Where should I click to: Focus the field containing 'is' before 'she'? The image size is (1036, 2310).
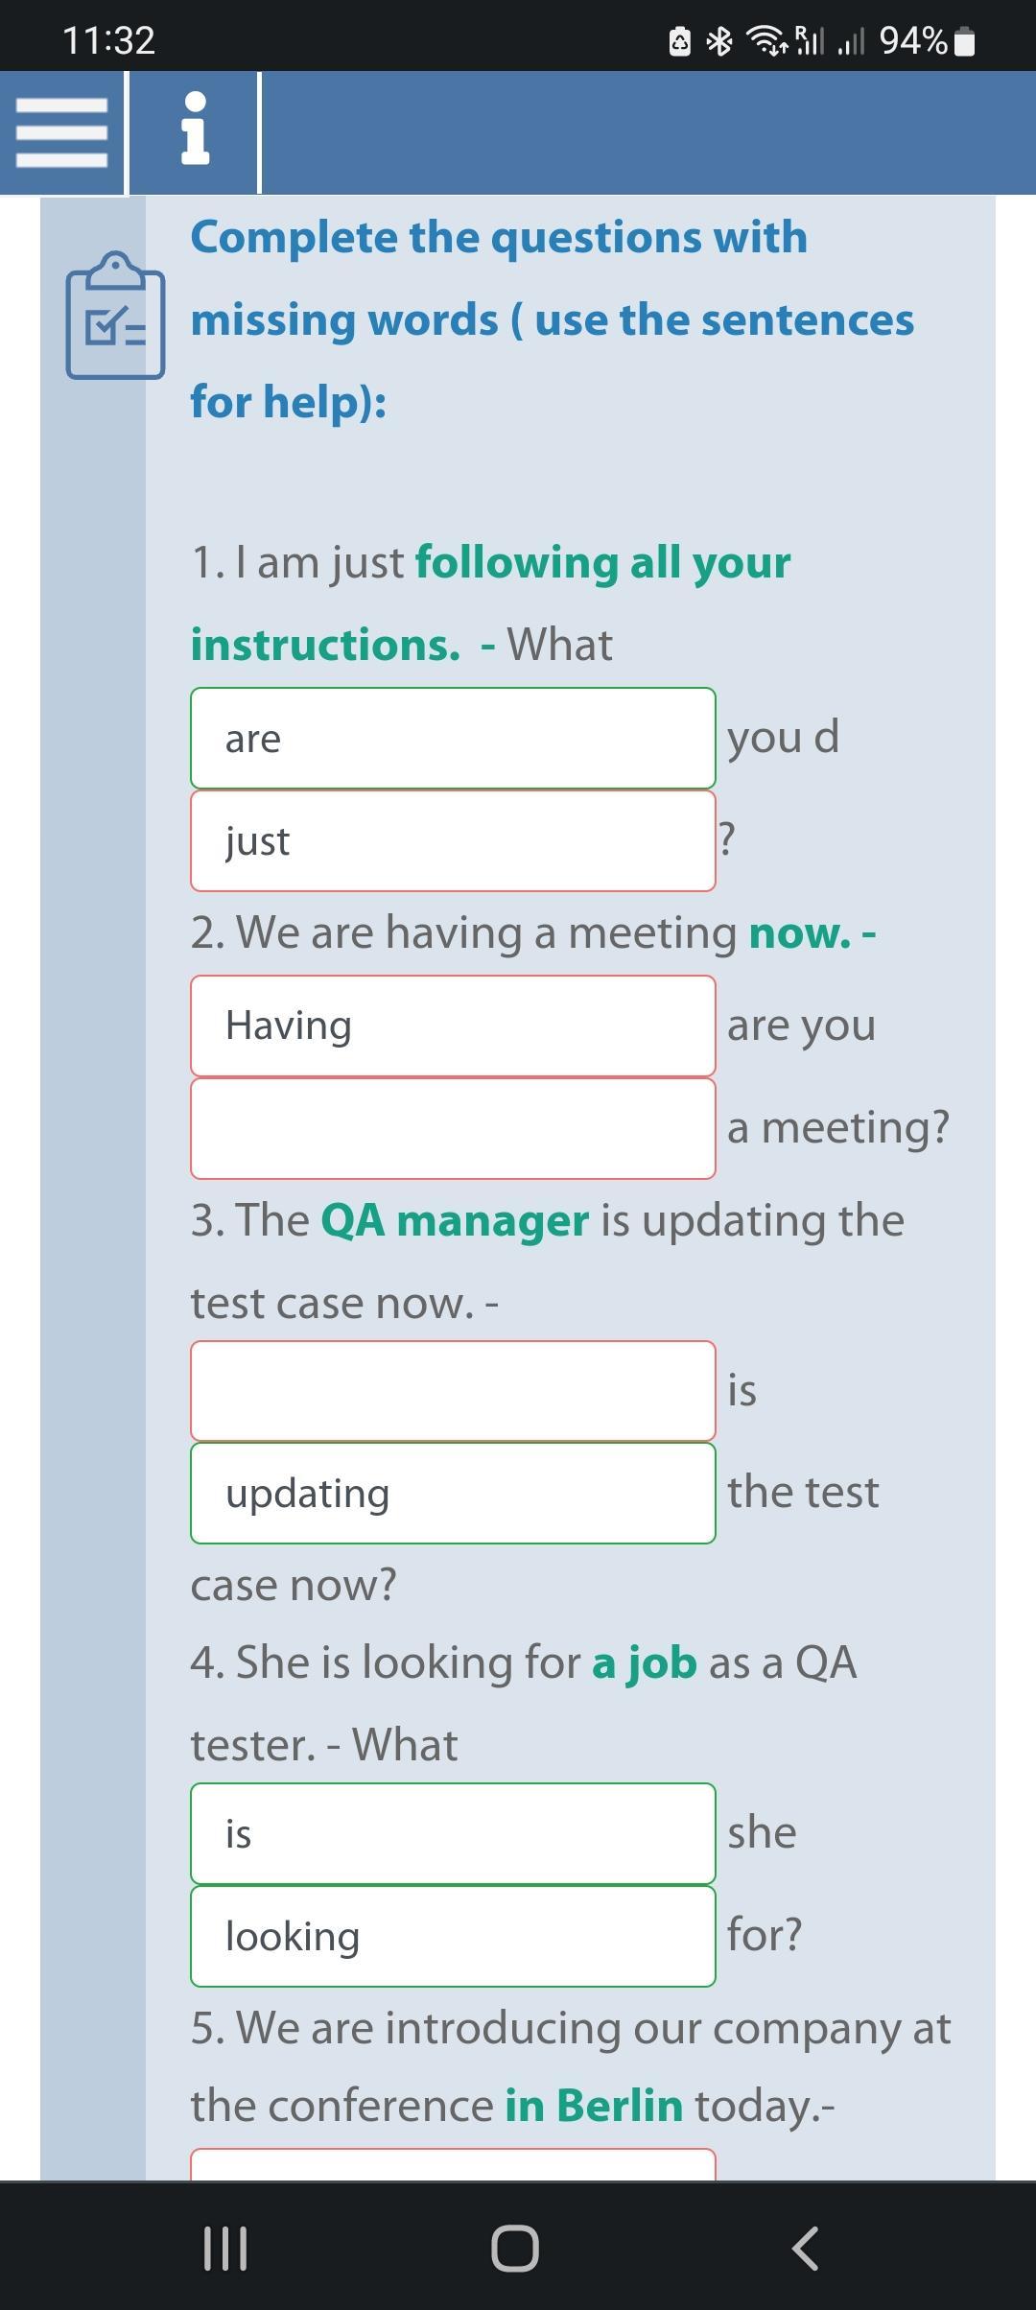tap(453, 1834)
